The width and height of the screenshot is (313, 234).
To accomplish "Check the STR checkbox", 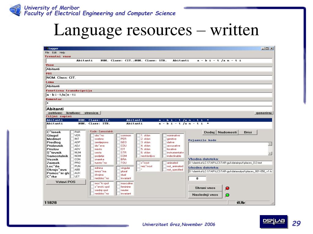I will (118, 153).
